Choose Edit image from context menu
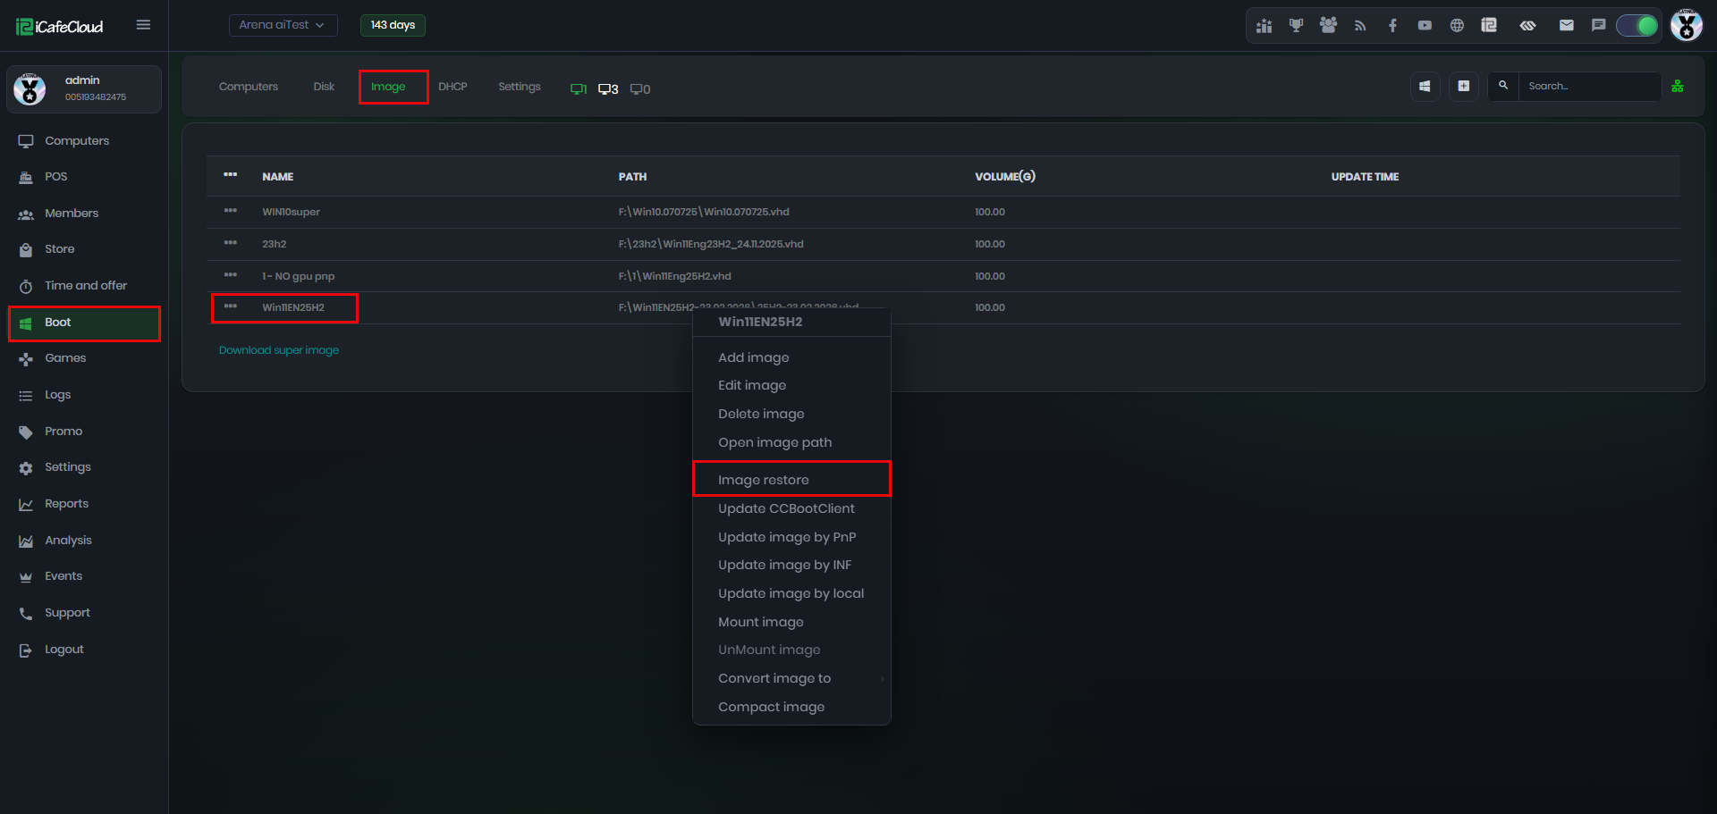 point(791,385)
